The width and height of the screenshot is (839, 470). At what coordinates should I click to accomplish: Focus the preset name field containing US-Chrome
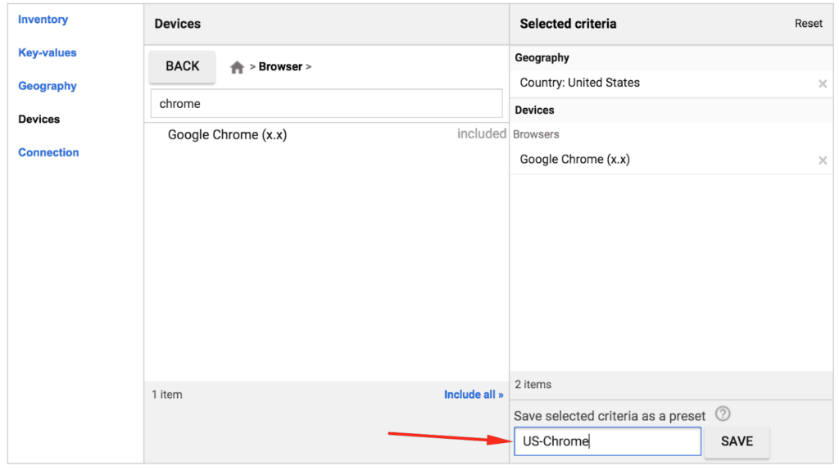click(607, 441)
